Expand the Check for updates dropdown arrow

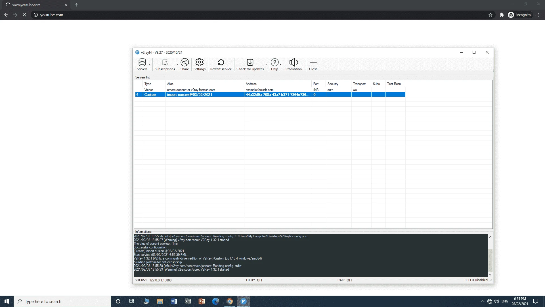pyautogui.click(x=266, y=65)
